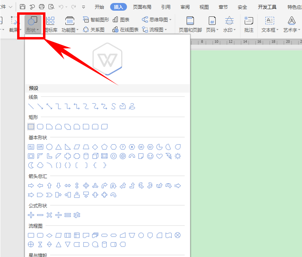302x257 pixels.
Task: Select the heart shape
Action: click(x=159, y=156)
